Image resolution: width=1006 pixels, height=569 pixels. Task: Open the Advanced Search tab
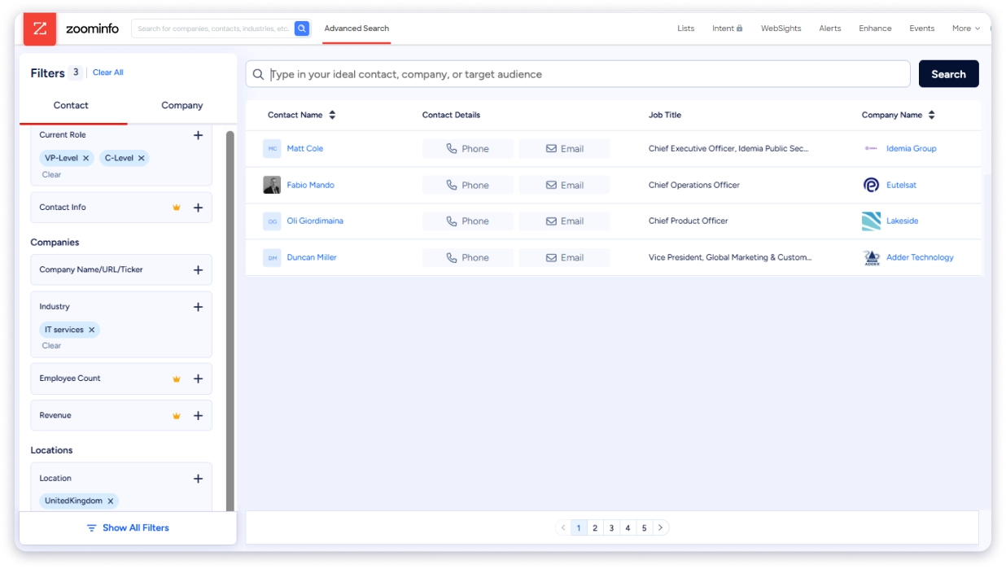pos(356,28)
